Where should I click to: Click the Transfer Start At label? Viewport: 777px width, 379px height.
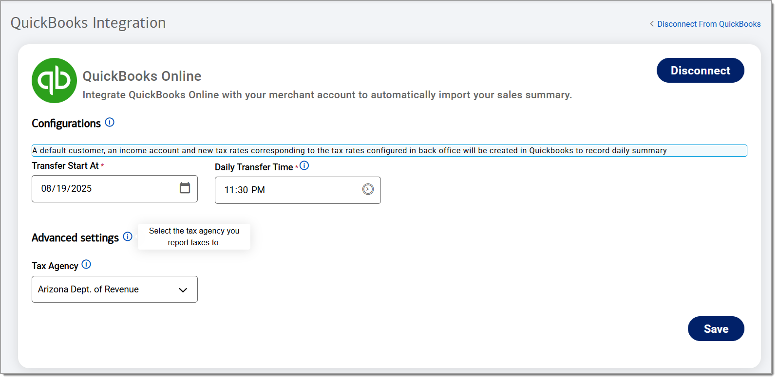point(65,166)
